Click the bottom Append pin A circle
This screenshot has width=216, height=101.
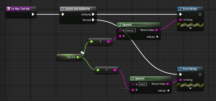(x=133, y=84)
